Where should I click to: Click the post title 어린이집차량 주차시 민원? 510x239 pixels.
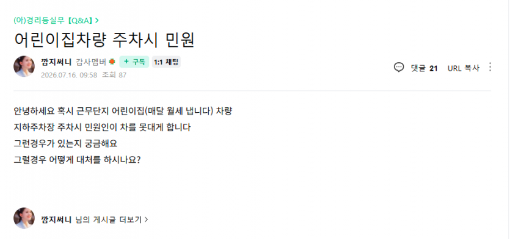104,40
